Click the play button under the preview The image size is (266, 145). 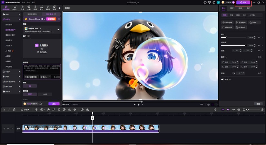coord(139,105)
